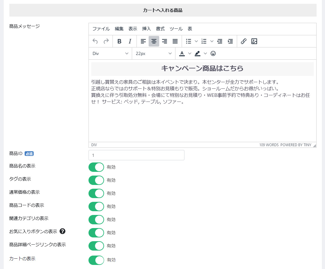Click the キャンペーン商品はこちら heading in editor

(202, 68)
